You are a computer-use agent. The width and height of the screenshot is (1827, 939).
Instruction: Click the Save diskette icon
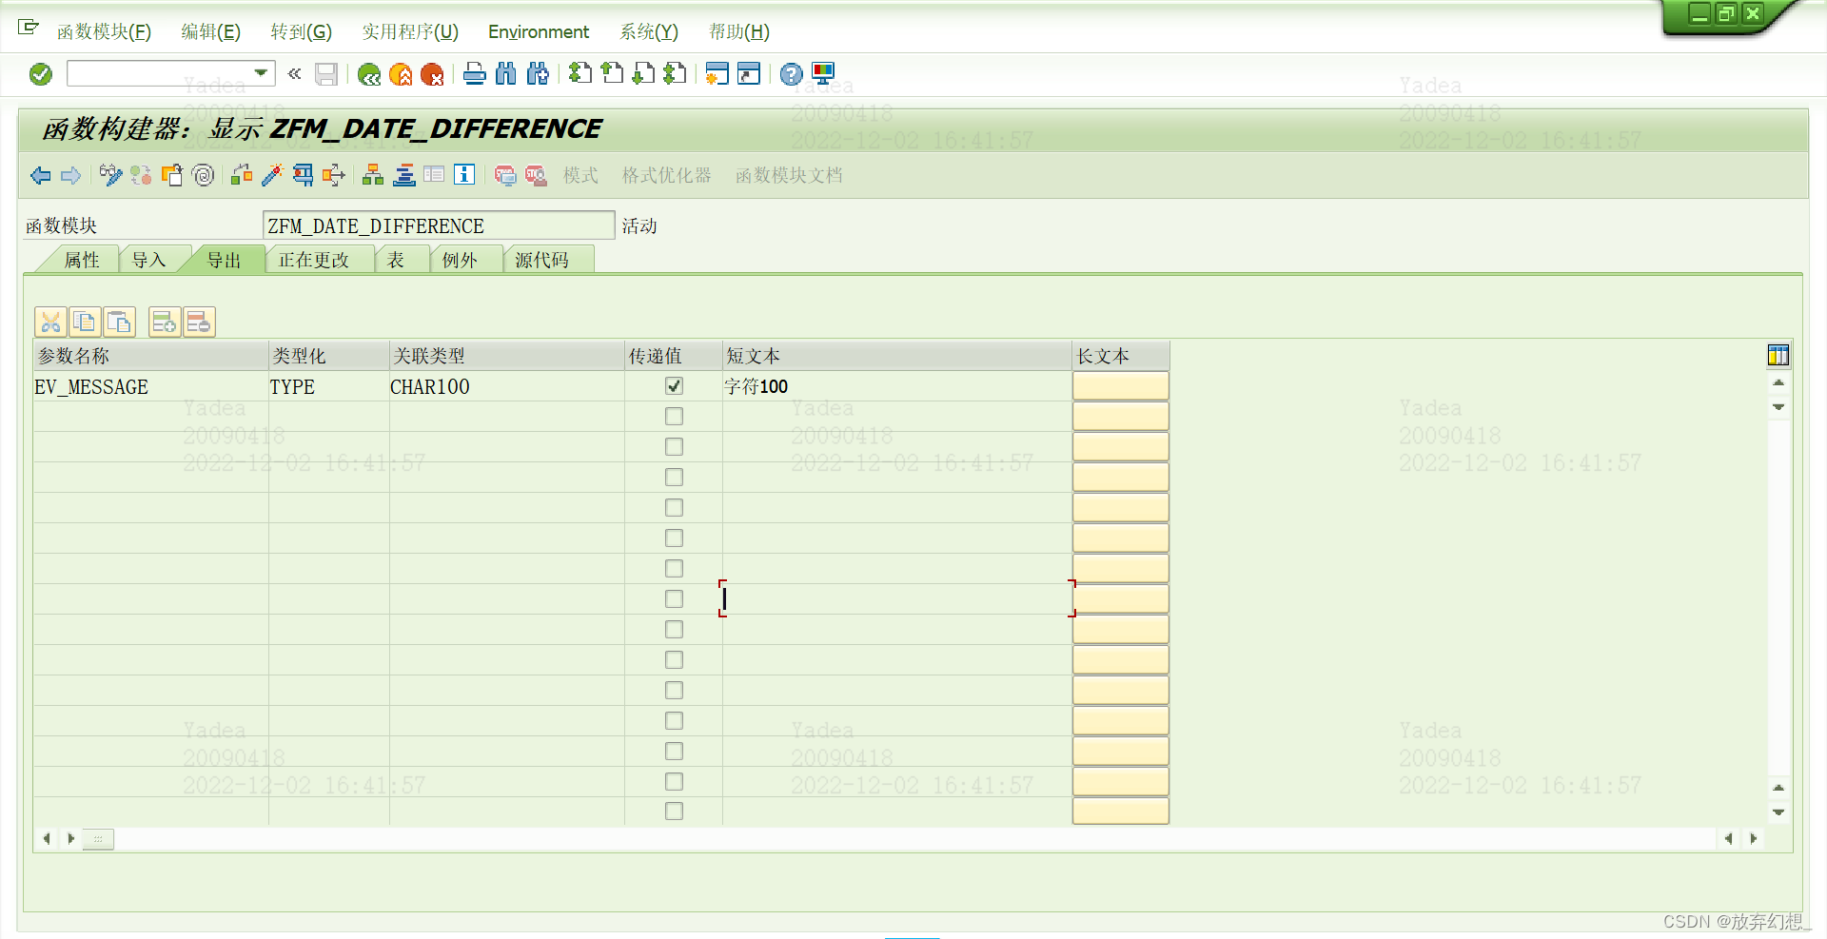coord(326,74)
